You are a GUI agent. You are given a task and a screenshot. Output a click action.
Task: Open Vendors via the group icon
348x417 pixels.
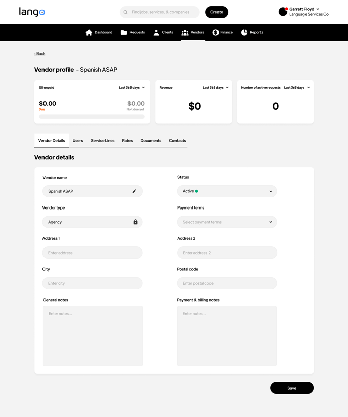click(x=185, y=32)
